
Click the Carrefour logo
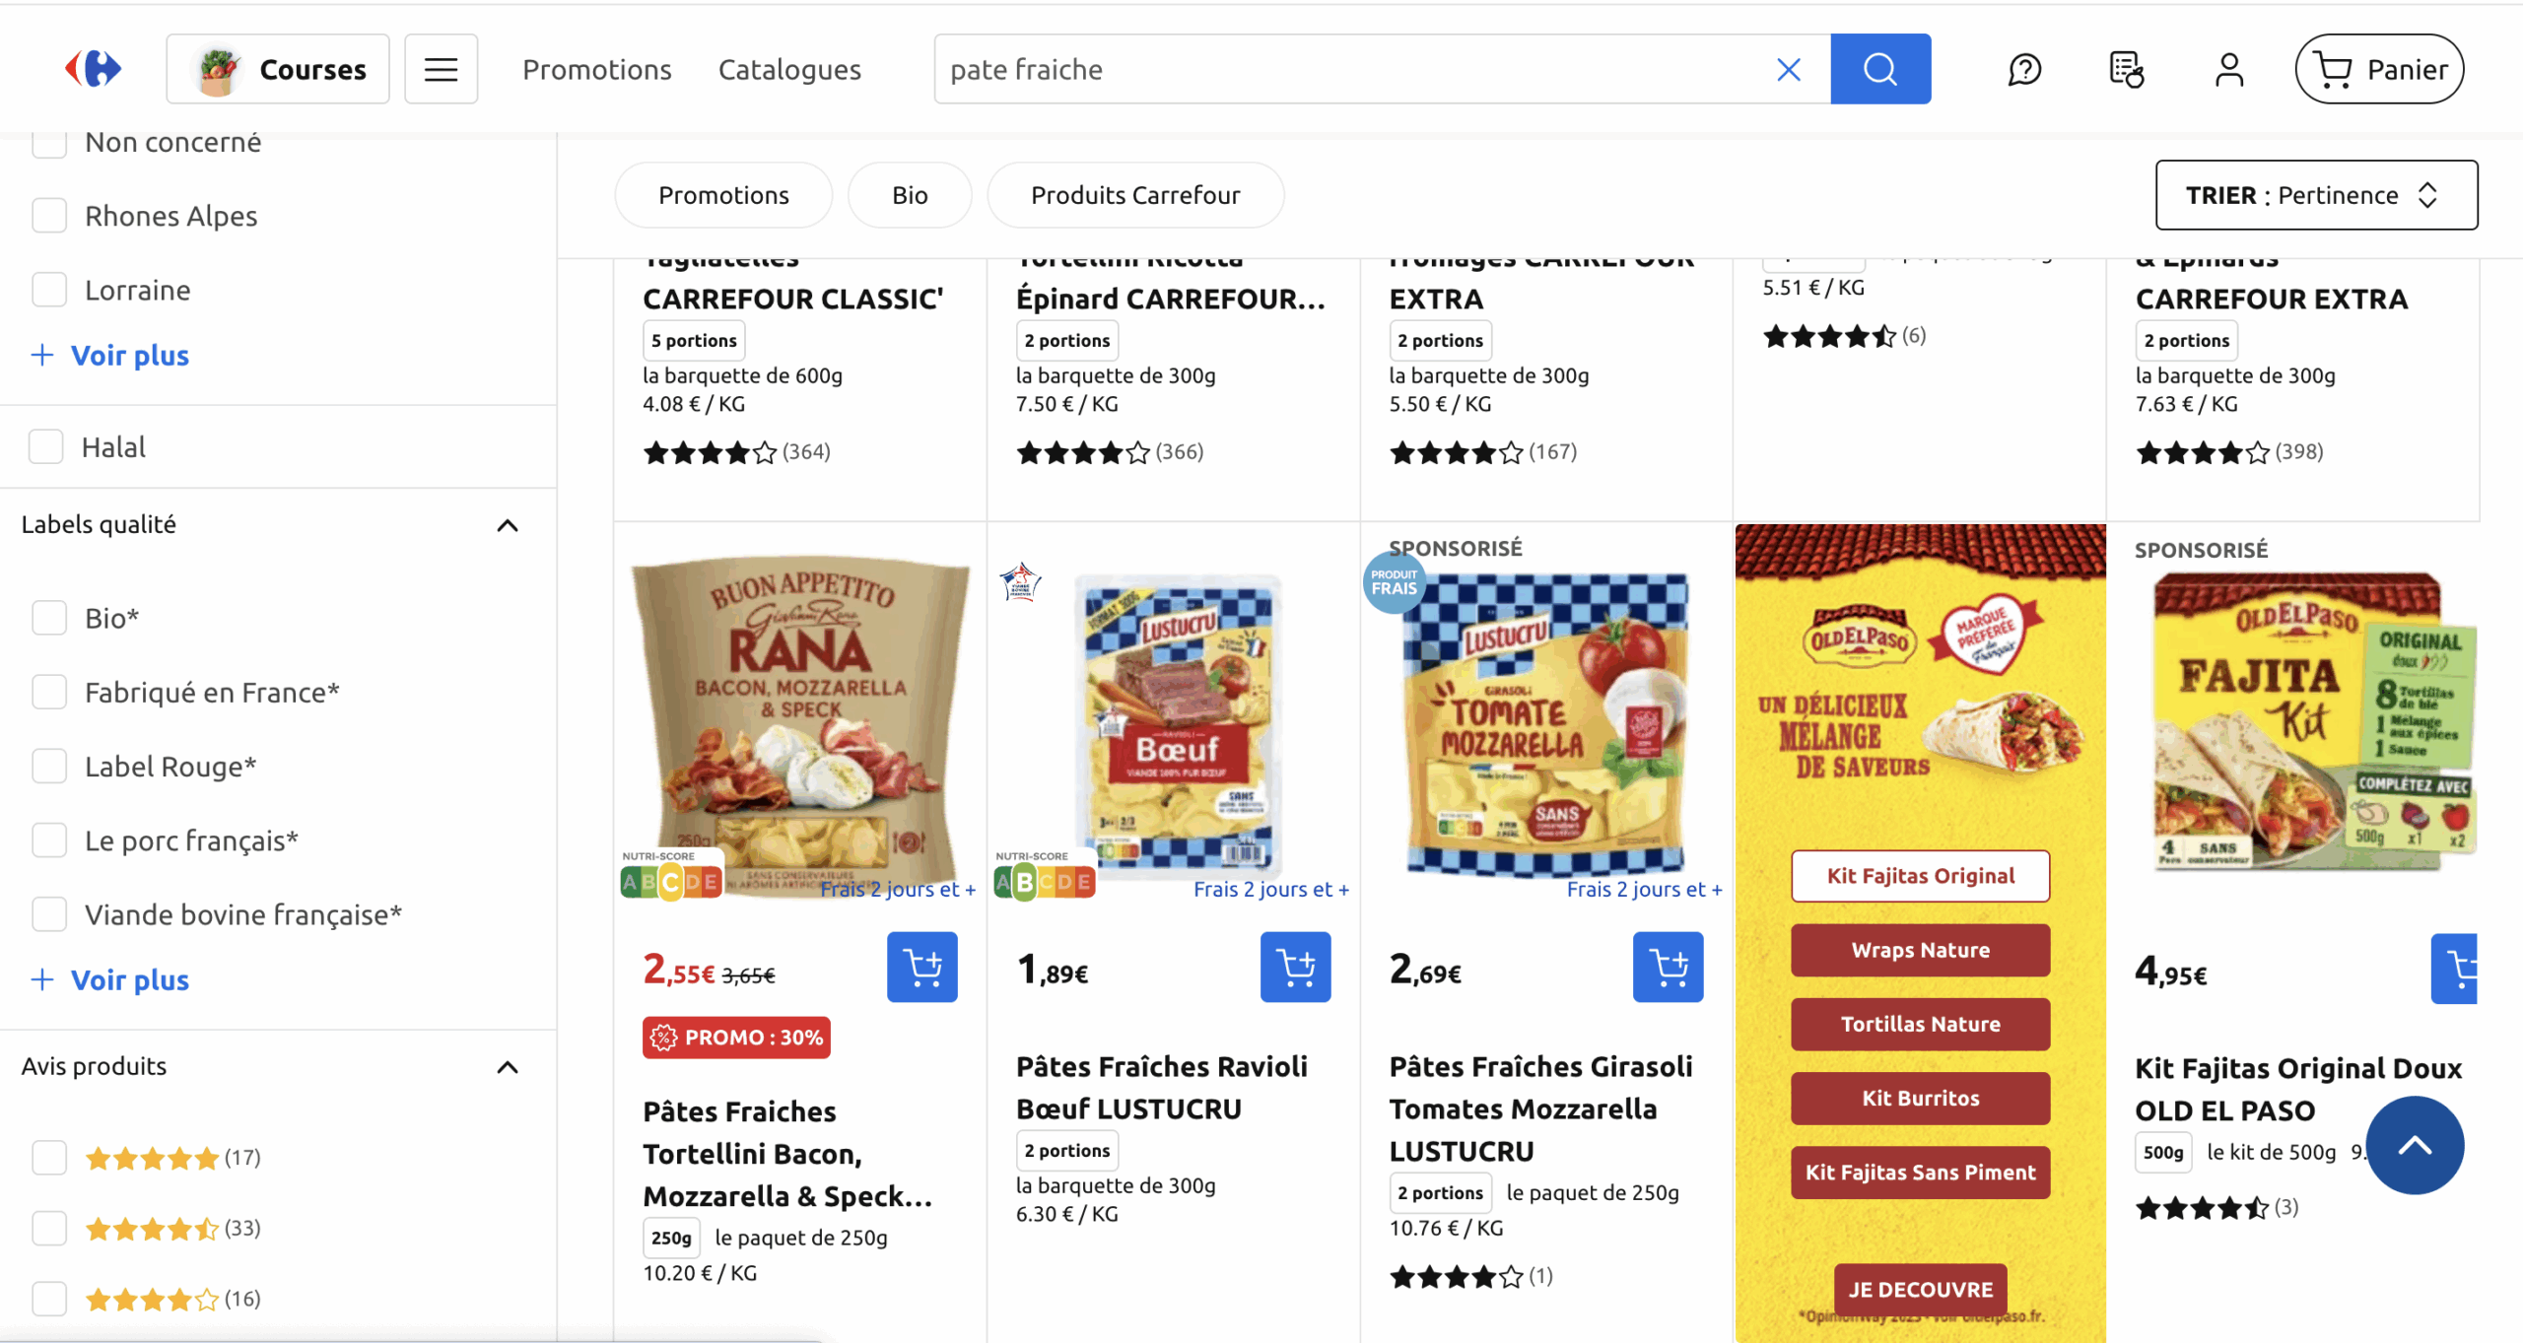coord(93,68)
